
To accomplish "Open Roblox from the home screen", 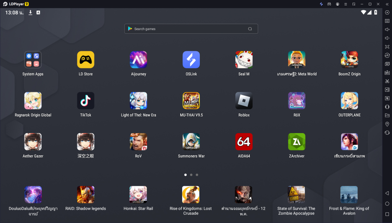I will (244, 100).
